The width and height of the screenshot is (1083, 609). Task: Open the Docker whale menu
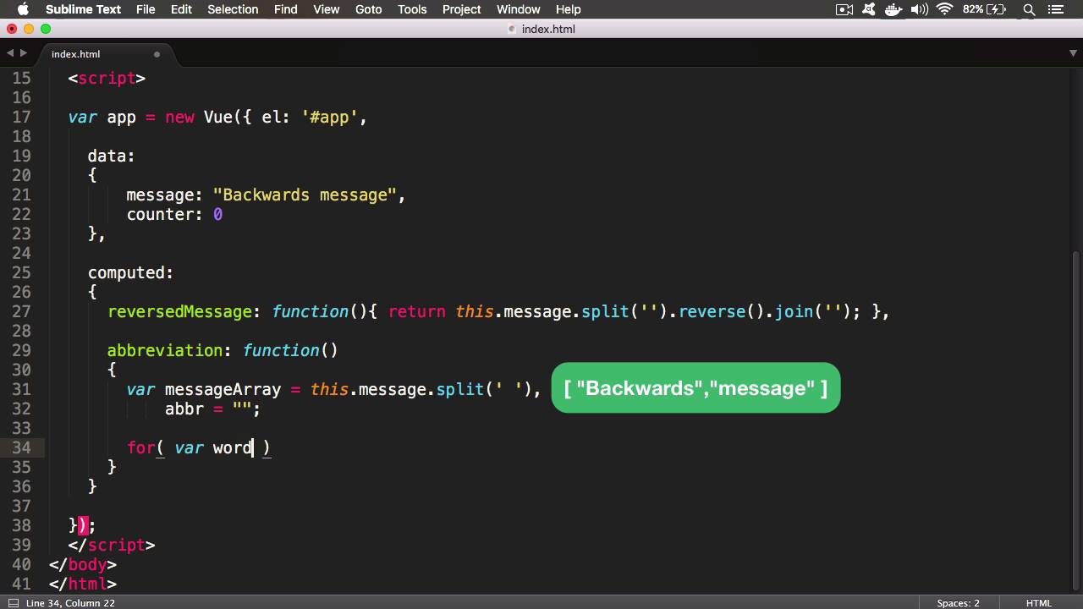point(893,9)
